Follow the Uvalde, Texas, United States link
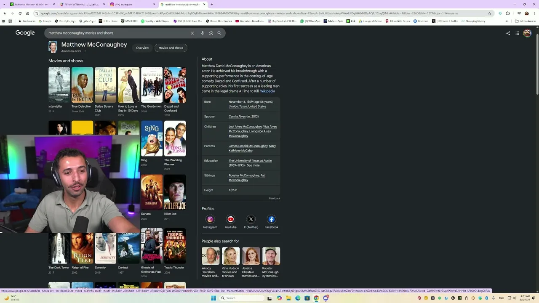 [x=248, y=106]
